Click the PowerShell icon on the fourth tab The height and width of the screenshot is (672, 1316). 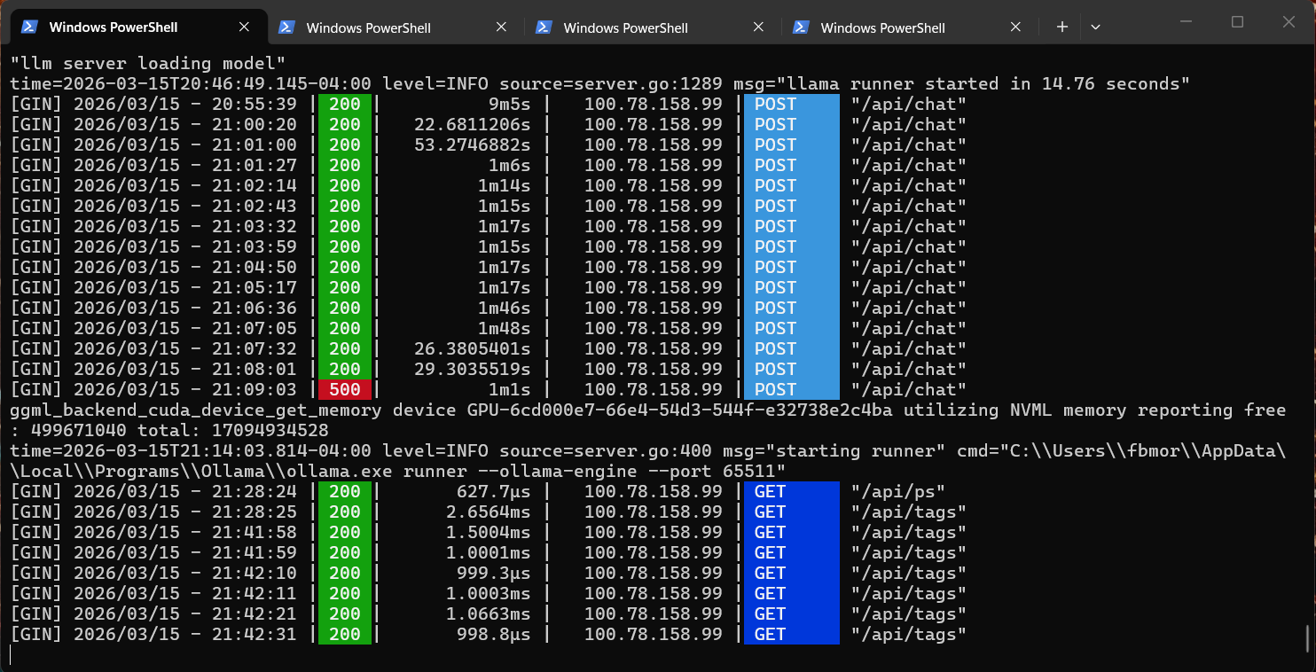(x=801, y=27)
